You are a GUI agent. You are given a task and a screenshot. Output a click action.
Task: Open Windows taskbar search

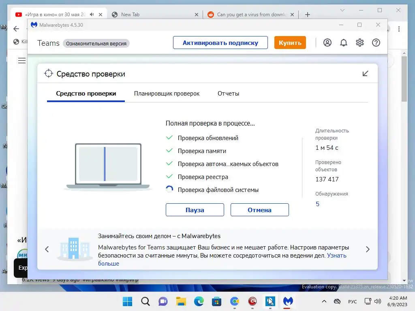(145, 301)
